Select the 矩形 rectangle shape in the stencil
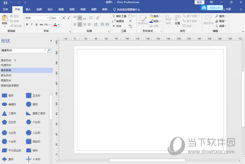Screen dimensions: 245x164 point(8,95)
